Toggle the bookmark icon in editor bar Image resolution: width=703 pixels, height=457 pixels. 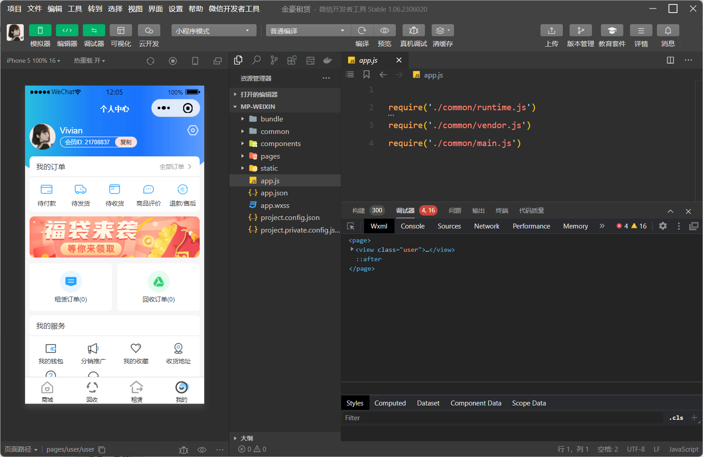pos(366,74)
